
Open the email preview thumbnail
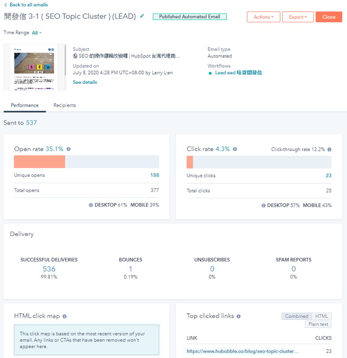click(34, 67)
